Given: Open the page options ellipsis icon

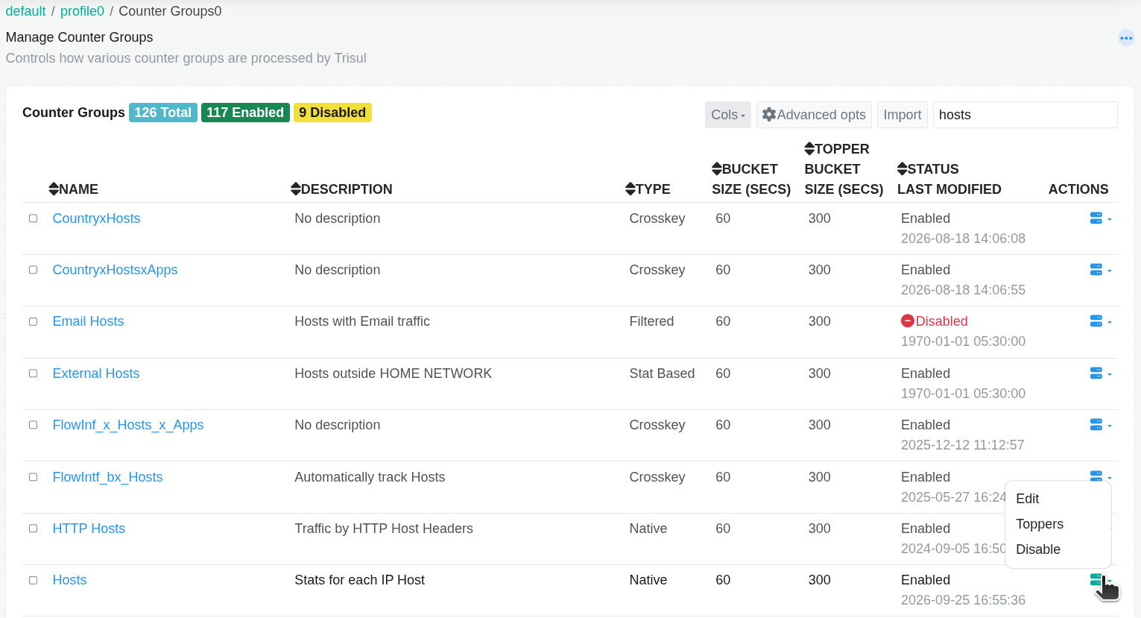Looking at the screenshot, I should 1126,38.
